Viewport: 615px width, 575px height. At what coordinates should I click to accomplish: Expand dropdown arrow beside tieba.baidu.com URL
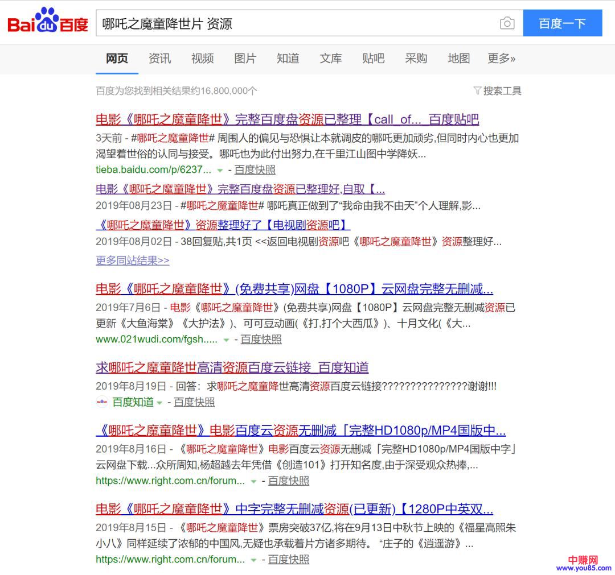pyautogui.click(x=220, y=170)
